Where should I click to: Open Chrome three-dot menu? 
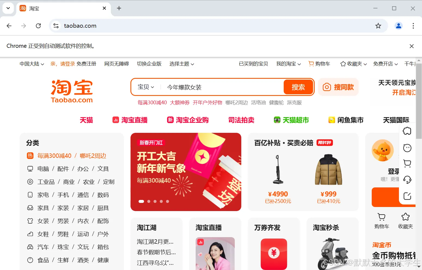coord(413,26)
